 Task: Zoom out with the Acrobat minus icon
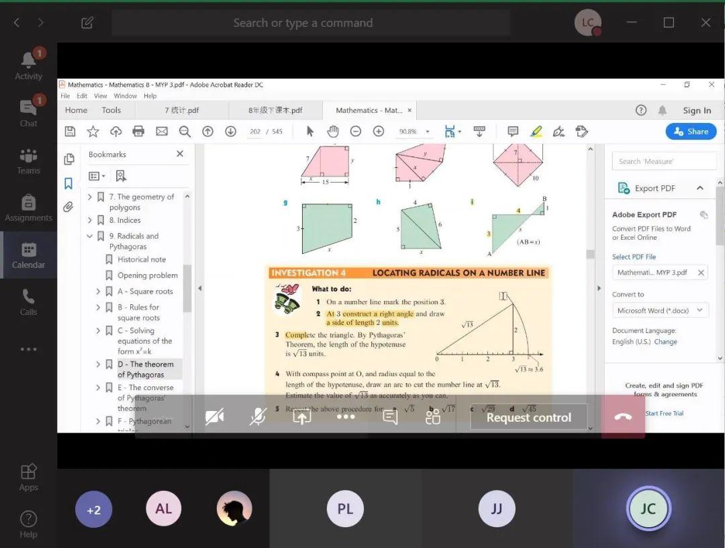tap(355, 132)
